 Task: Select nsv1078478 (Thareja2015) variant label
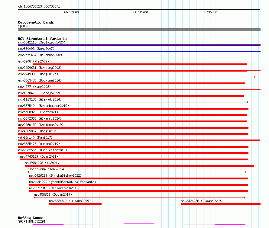[40, 93]
